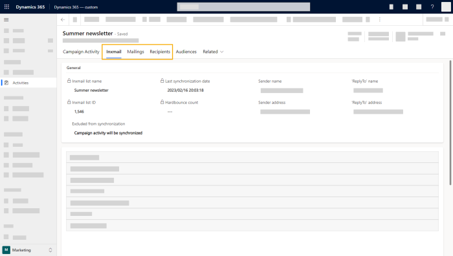Click the General section heading
Viewport: 453px width, 256px height.
tap(73, 68)
